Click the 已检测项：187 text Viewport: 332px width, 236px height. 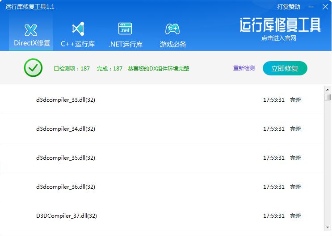coord(72,69)
